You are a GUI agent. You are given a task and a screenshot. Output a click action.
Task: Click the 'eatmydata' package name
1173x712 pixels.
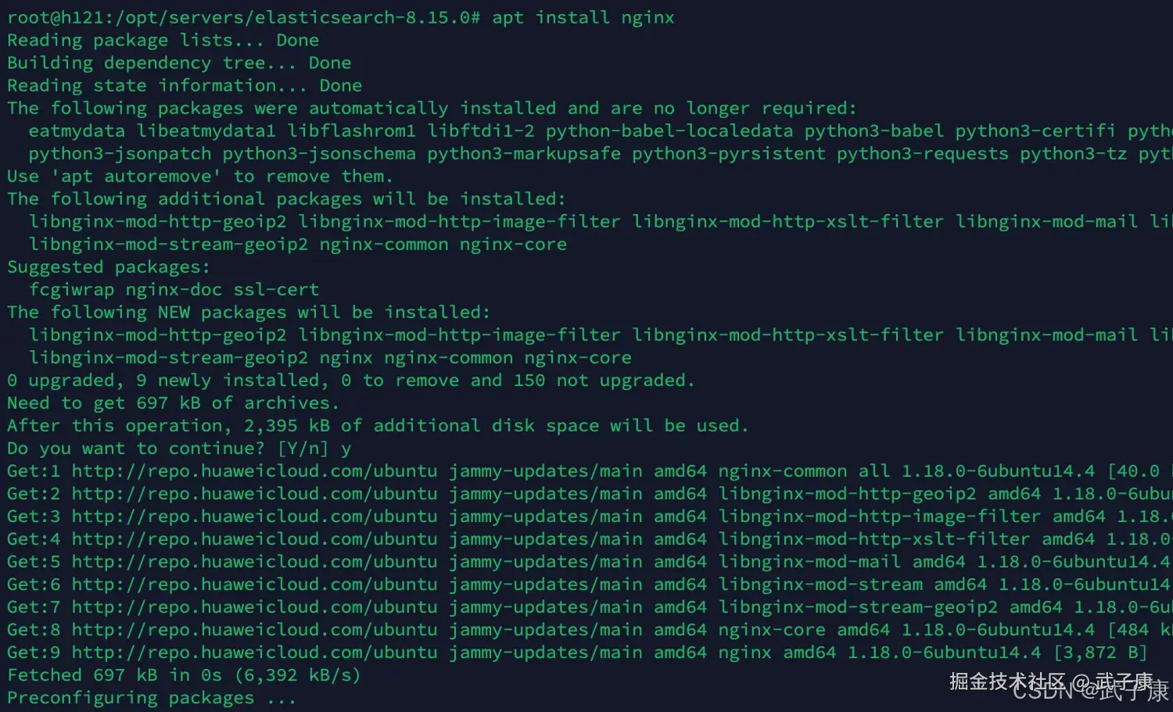coord(77,131)
